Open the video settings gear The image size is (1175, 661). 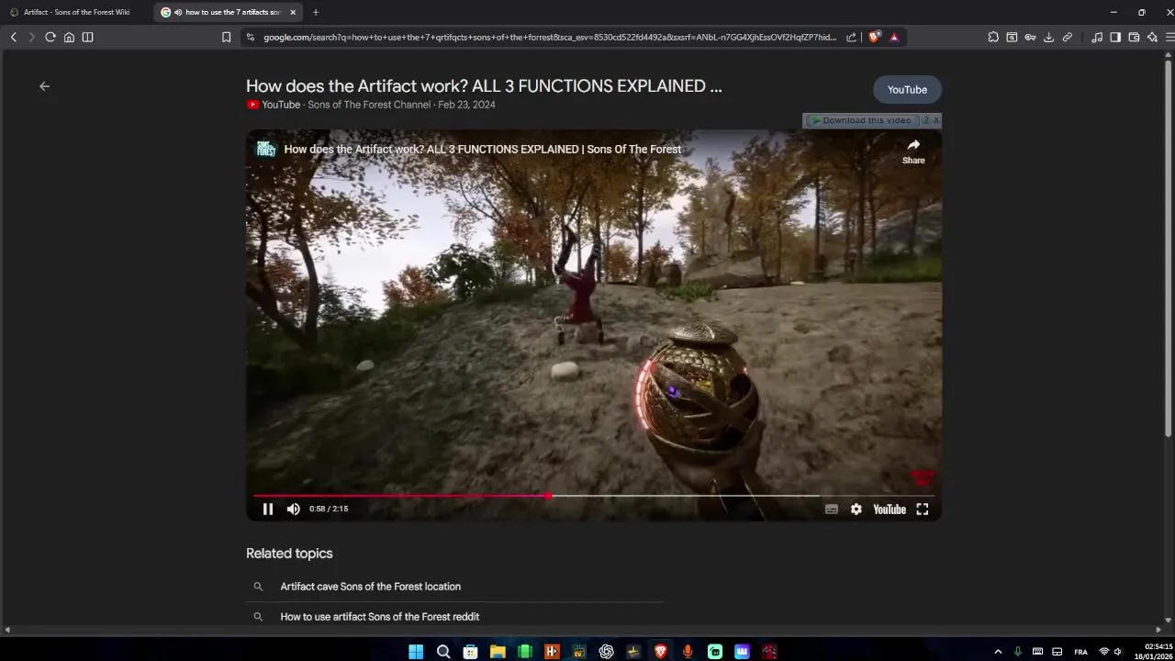click(856, 510)
